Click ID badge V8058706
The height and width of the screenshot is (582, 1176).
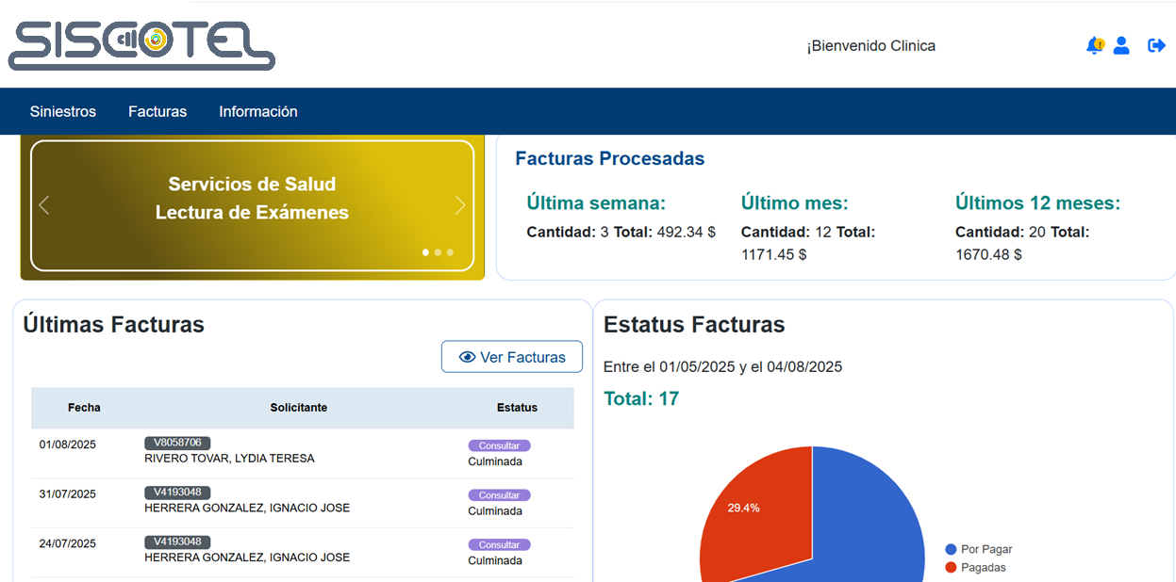177,443
